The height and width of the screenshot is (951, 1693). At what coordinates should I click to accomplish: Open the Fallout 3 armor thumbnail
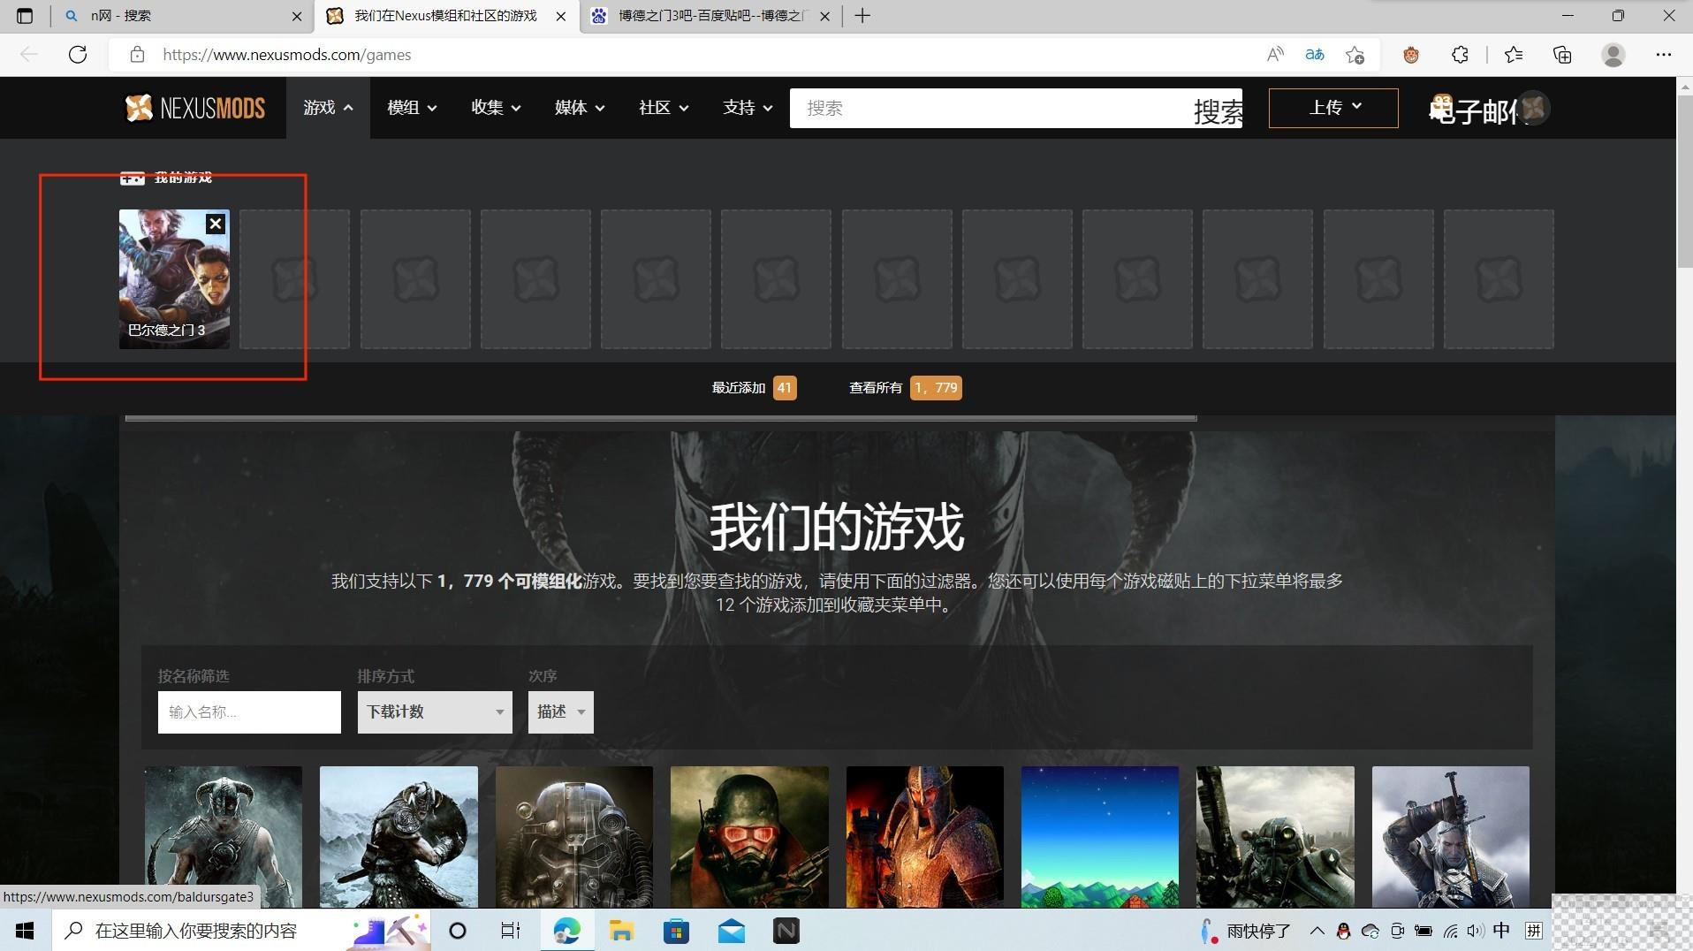1275,837
